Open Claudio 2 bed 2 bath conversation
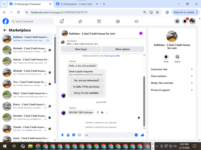201x150 pixels. pyautogui.click(x=27, y=129)
